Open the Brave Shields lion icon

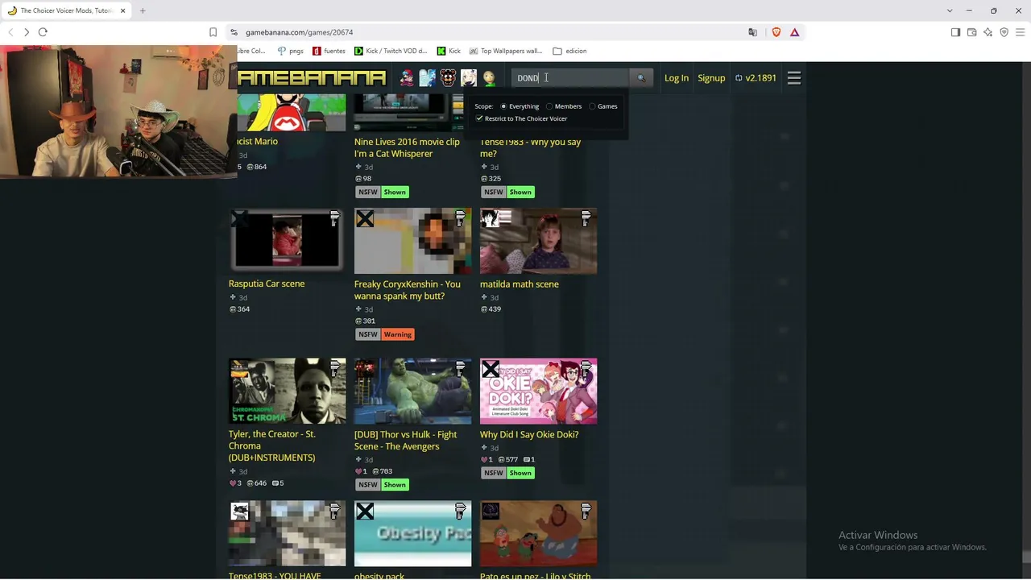776,32
